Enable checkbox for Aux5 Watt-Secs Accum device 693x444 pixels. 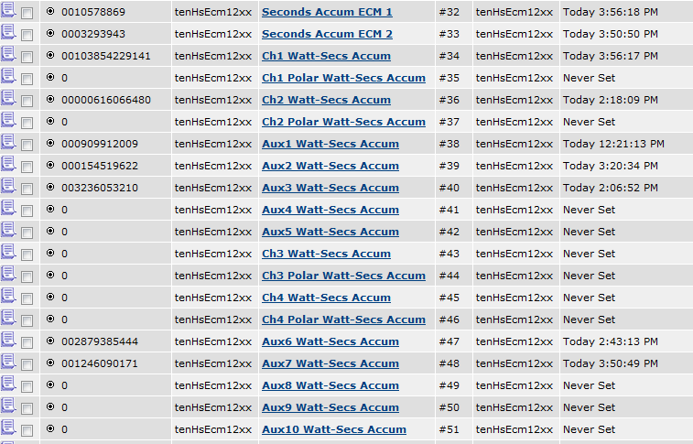pos(27,233)
